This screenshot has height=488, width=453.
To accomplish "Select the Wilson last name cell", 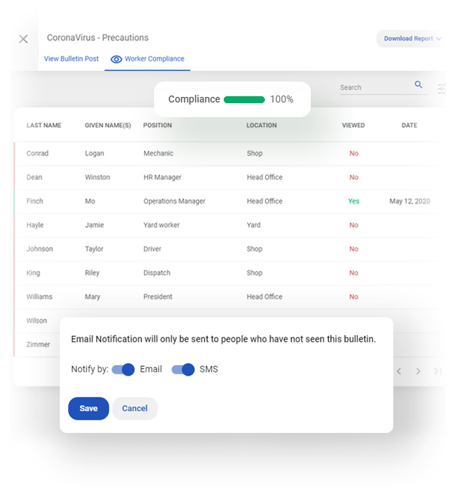I will 37,321.
